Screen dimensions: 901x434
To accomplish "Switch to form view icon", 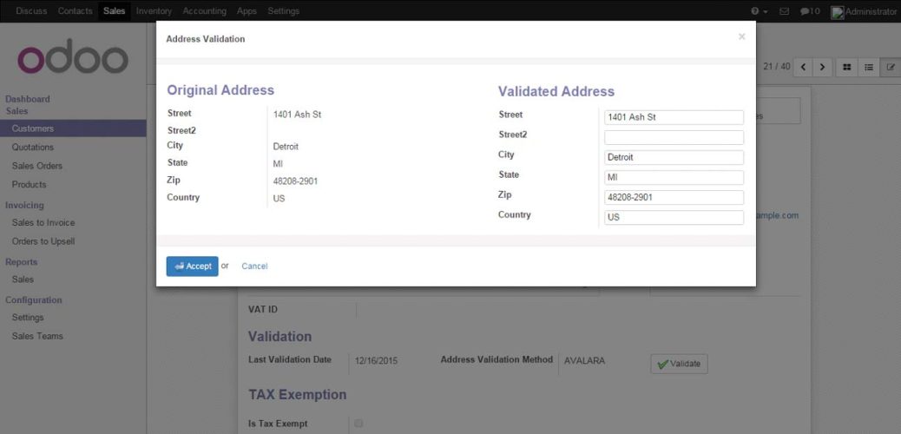I will click(x=891, y=67).
